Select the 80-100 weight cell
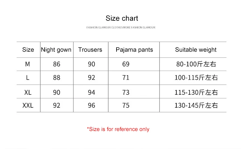This screenshot has height=149, width=244. [x=196, y=64]
